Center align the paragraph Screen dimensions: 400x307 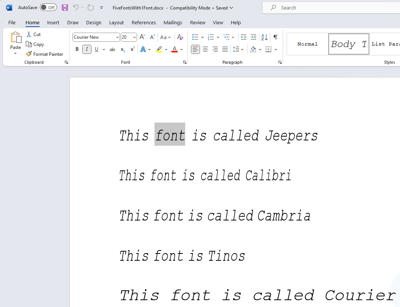coord(205,49)
